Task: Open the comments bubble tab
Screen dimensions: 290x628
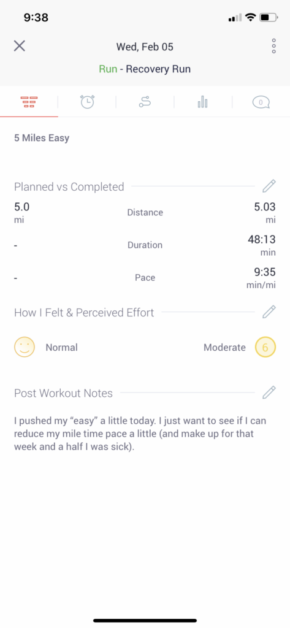Action: coord(261,102)
